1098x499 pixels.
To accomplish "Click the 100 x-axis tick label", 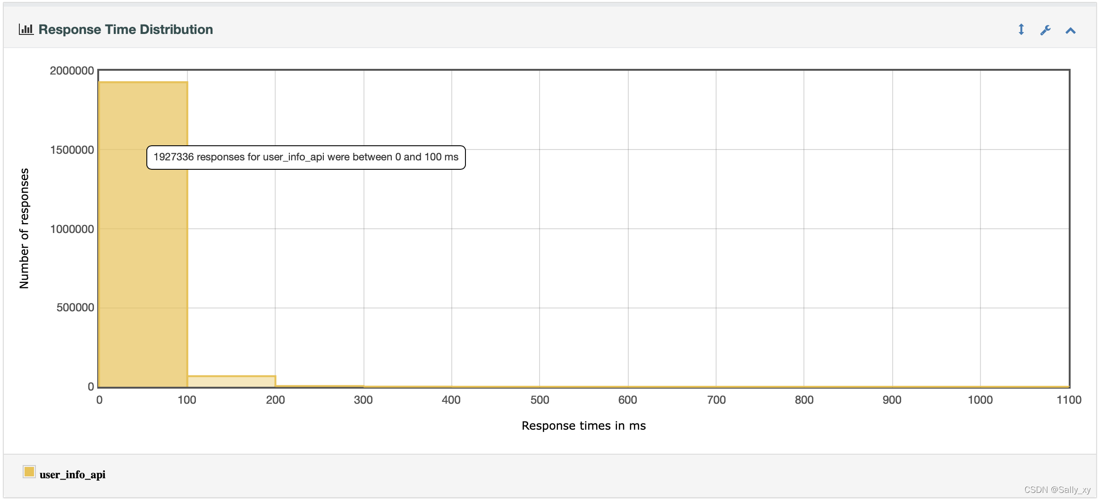I will click(187, 400).
